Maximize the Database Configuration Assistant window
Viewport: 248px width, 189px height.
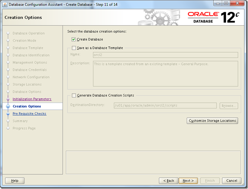[226, 3]
